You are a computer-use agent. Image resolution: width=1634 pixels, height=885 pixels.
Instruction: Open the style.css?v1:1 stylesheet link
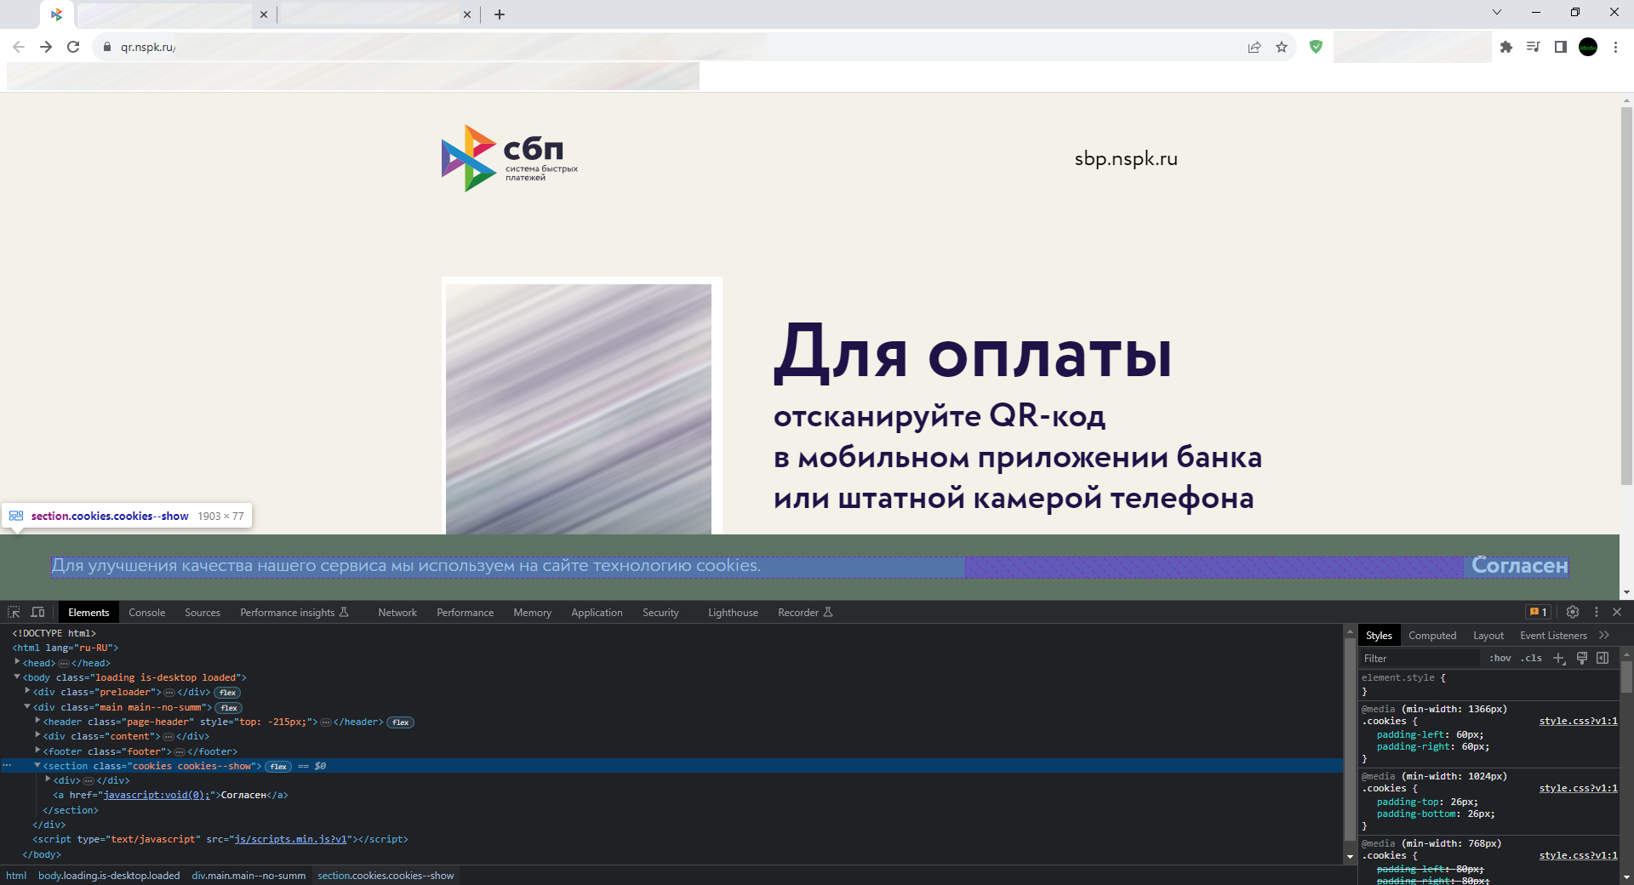click(1577, 721)
